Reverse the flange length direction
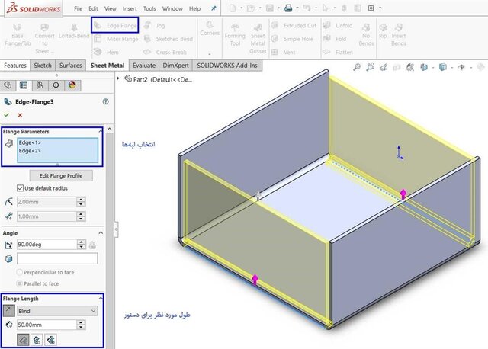 [x=8, y=310]
